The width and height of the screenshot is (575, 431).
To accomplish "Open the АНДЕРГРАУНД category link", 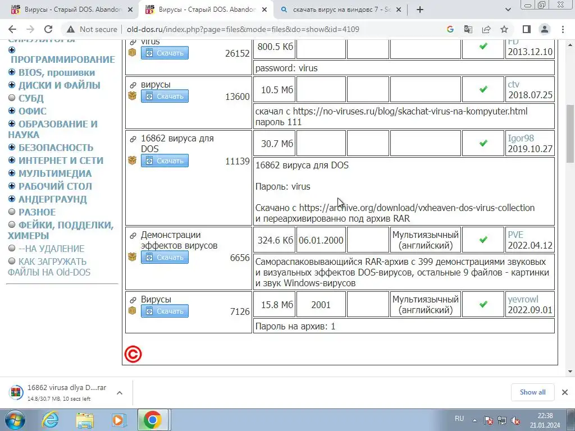I will [53, 199].
